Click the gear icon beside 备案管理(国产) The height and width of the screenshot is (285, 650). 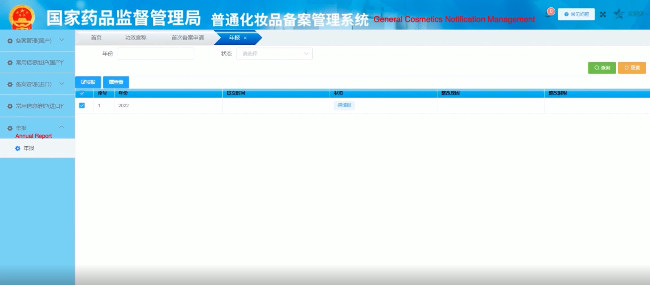[10, 41]
